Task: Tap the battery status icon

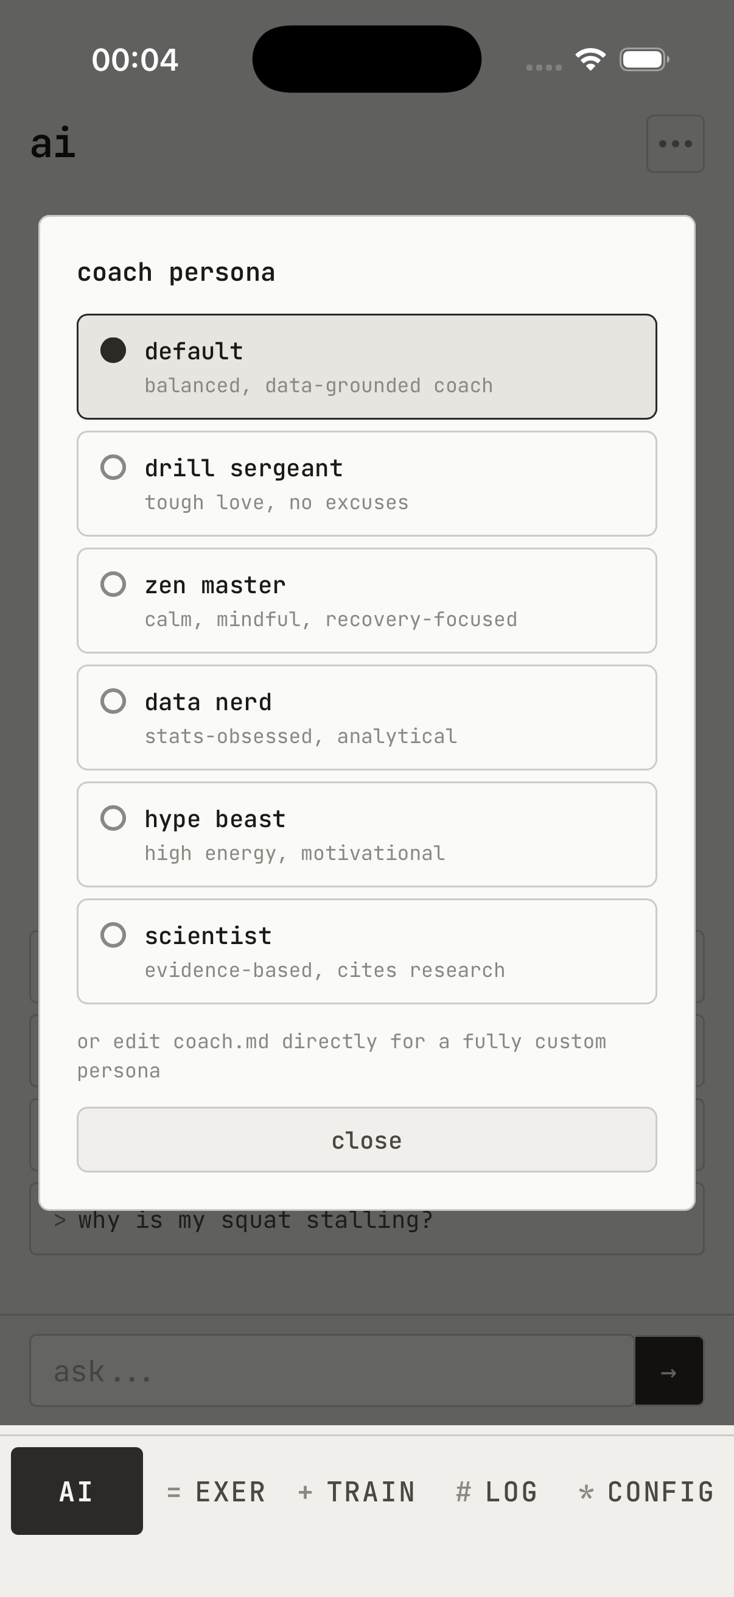Action: [x=643, y=60]
